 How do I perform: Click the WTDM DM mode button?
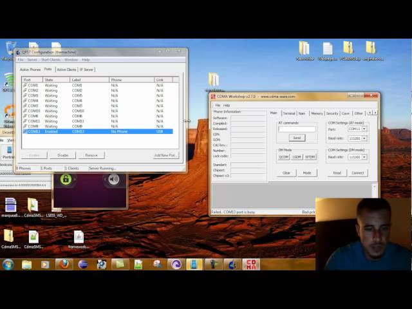(310, 157)
